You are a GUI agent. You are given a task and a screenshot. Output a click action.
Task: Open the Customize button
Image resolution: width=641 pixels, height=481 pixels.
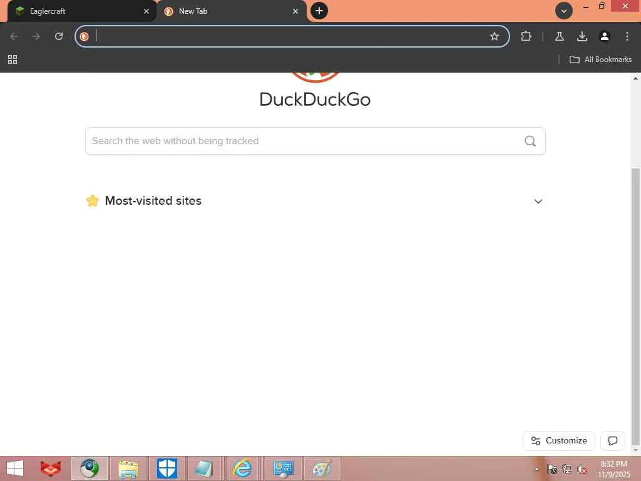tap(559, 441)
